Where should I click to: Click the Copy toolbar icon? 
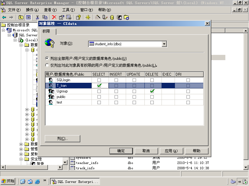coord(45,17)
